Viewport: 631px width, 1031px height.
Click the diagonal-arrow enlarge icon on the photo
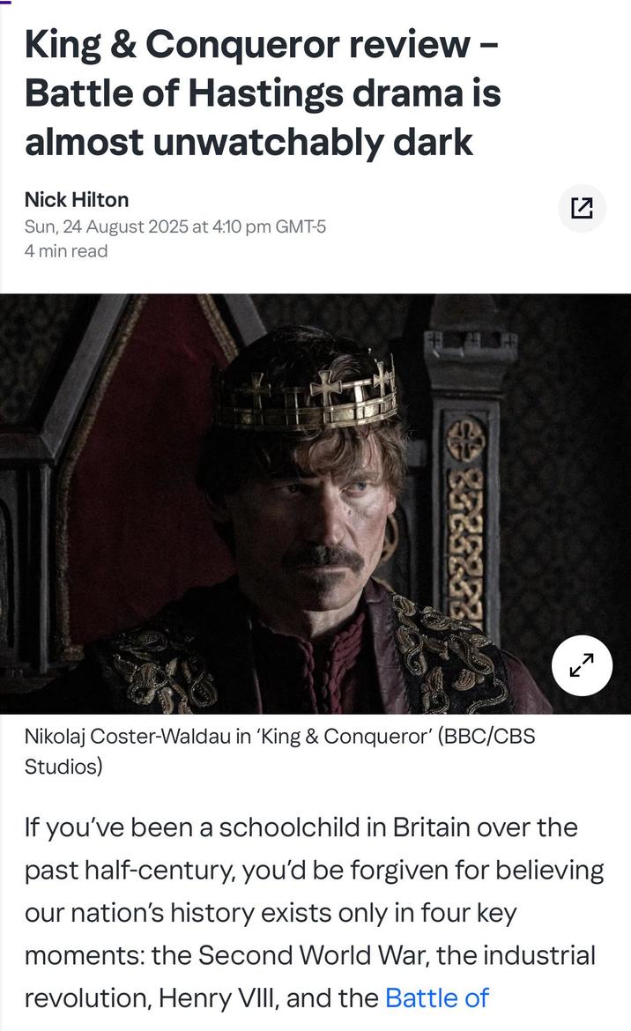click(x=580, y=666)
